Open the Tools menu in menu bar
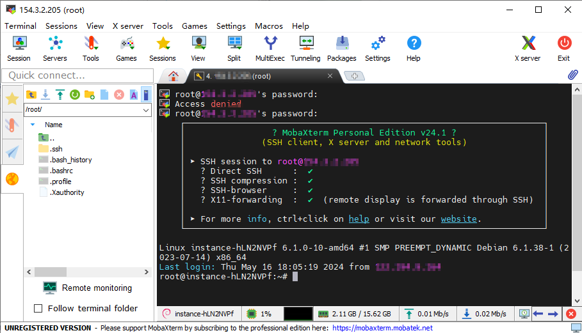The height and width of the screenshot is (333, 582). coord(162,26)
